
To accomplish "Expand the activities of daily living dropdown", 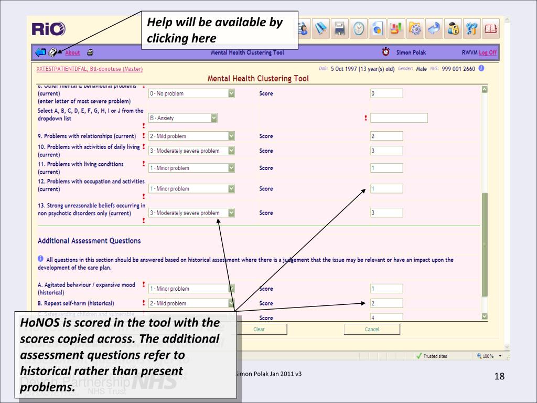I will pyautogui.click(x=191, y=151).
